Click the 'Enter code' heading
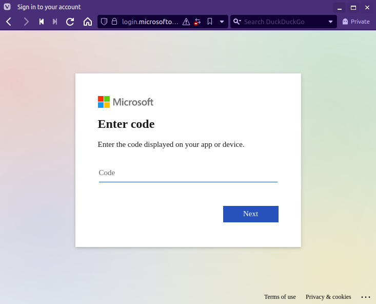This screenshot has height=304, width=376. point(126,124)
